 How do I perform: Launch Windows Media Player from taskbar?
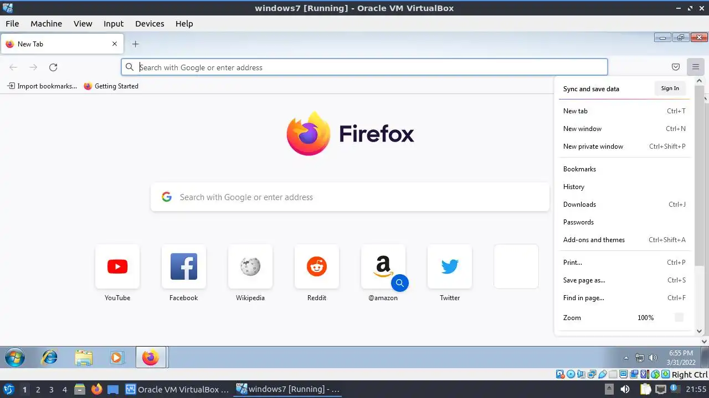click(x=116, y=358)
